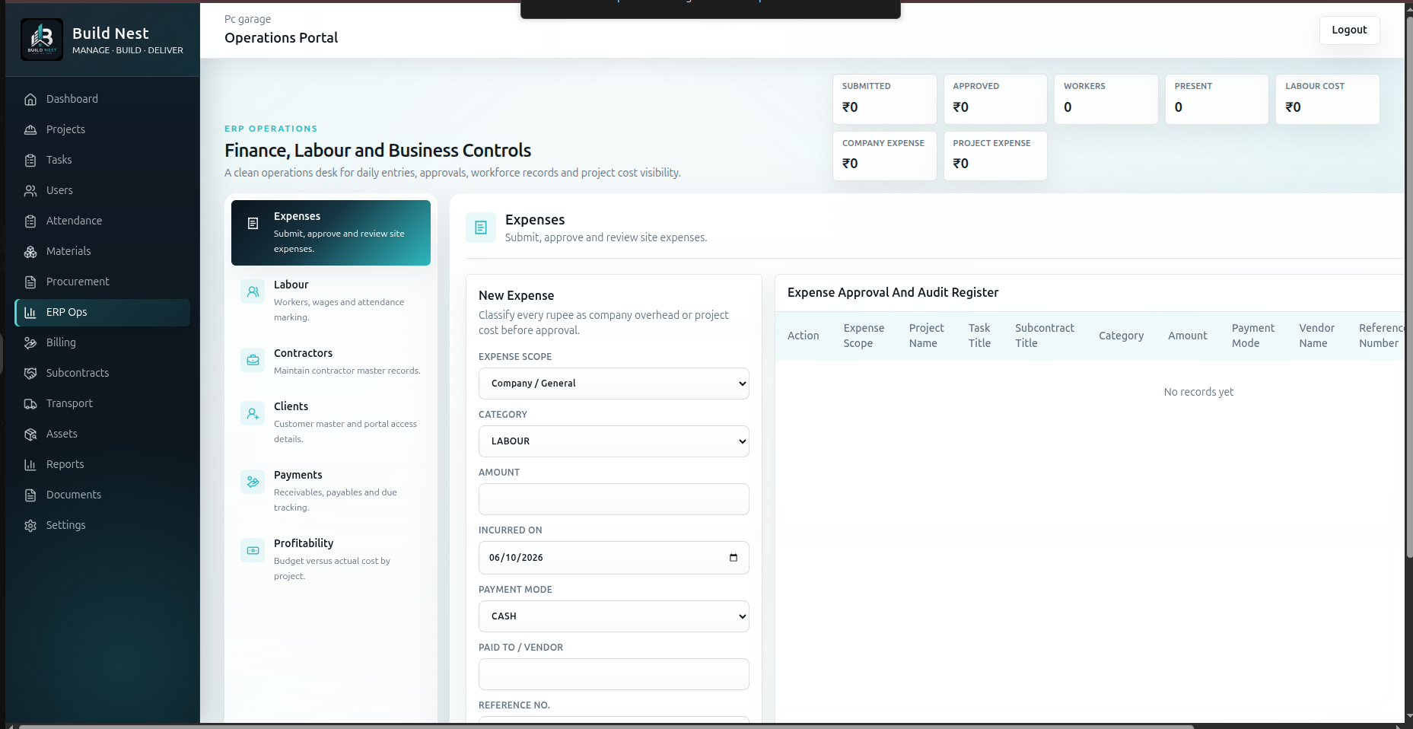Open Billing from sidebar menu
This screenshot has height=729, width=1413.
pos(102,342)
